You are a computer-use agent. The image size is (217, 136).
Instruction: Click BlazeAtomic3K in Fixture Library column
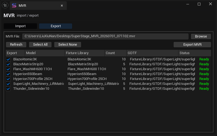pyautogui.click(x=79, y=59)
